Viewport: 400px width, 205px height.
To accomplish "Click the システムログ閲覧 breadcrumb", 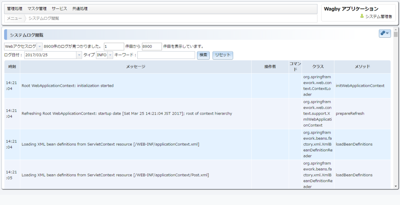I will pyautogui.click(x=44, y=18).
